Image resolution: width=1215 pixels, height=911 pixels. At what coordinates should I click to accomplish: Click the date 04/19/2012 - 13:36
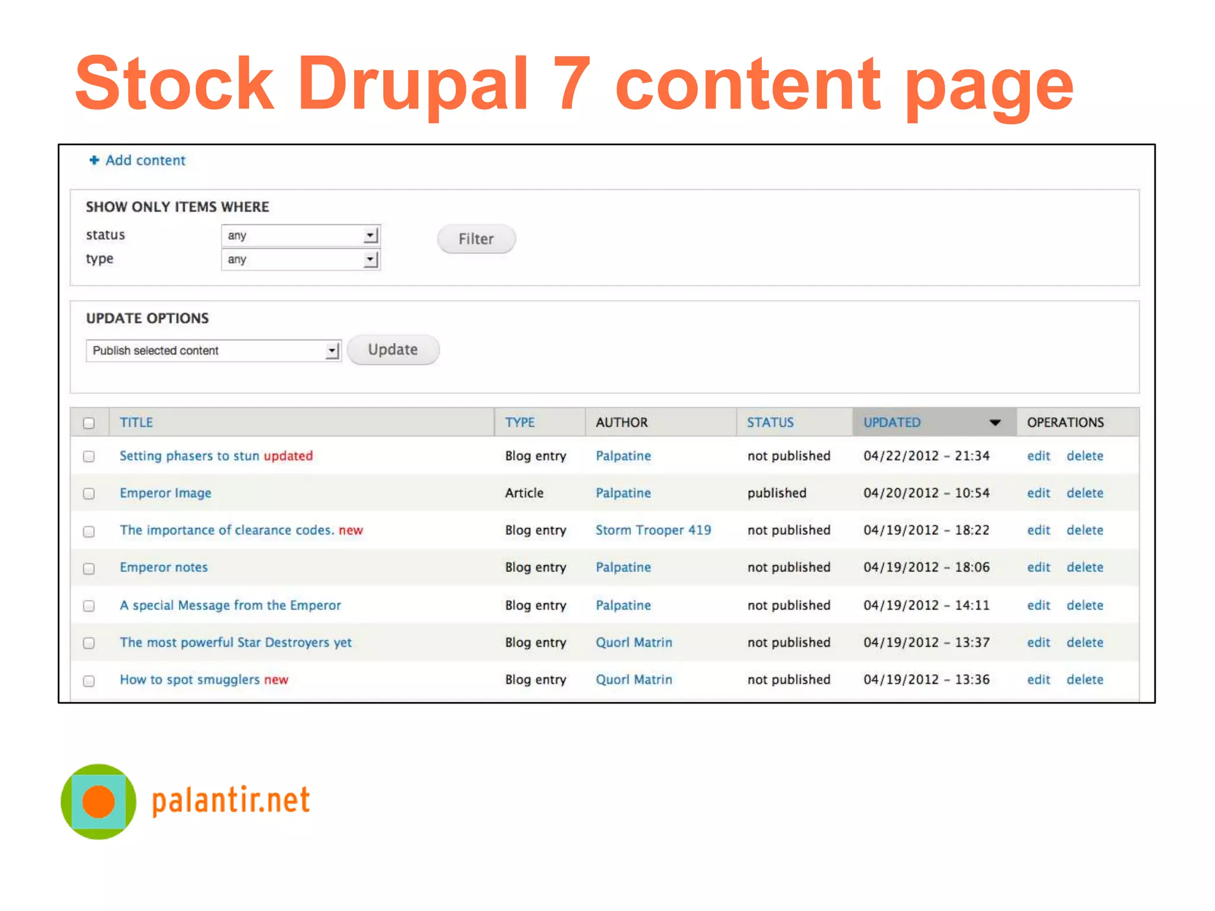coord(926,680)
